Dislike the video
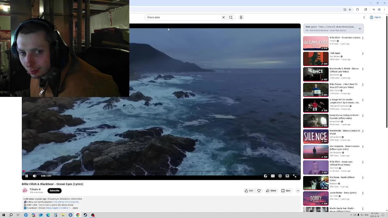 tap(259, 191)
